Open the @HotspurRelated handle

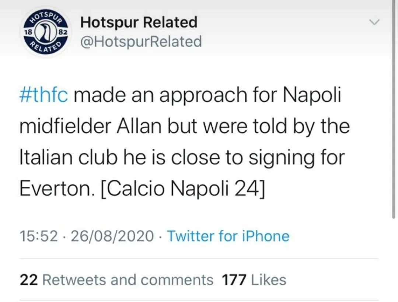(141, 42)
